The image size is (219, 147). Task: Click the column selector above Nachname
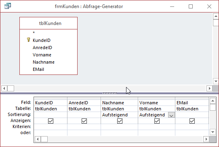click(120, 99)
